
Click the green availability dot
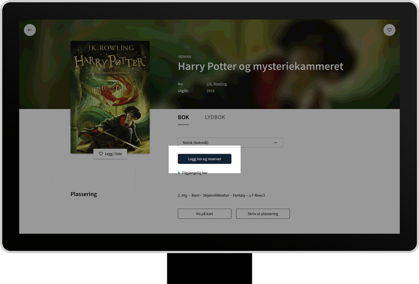click(179, 173)
